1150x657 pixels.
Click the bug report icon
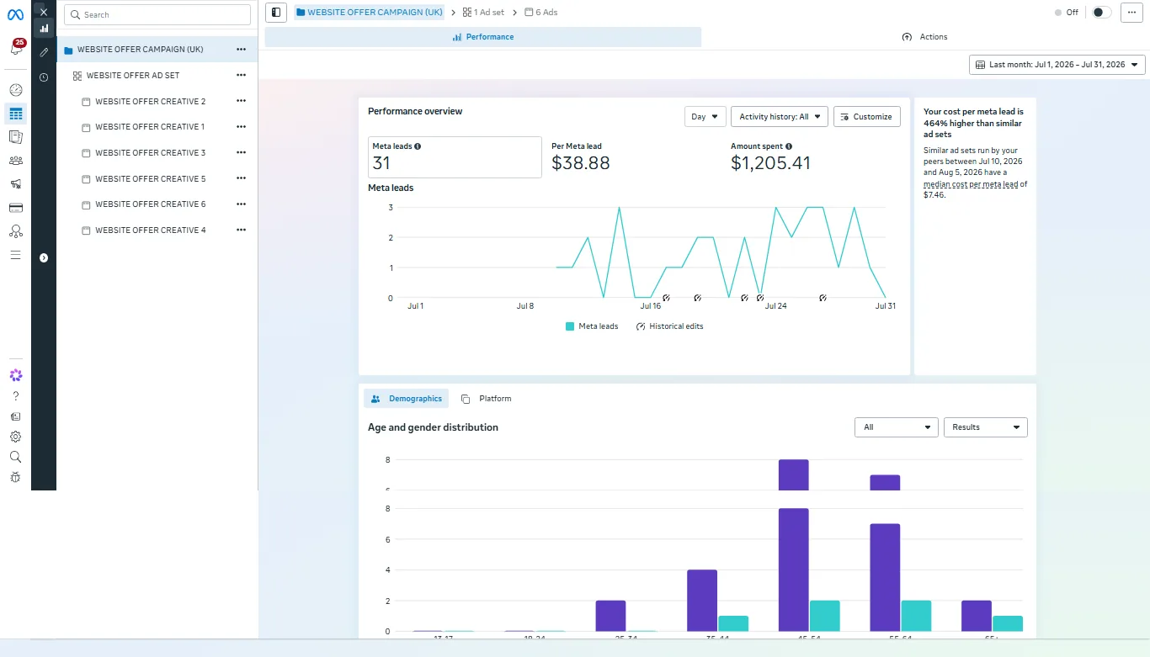point(15,477)
